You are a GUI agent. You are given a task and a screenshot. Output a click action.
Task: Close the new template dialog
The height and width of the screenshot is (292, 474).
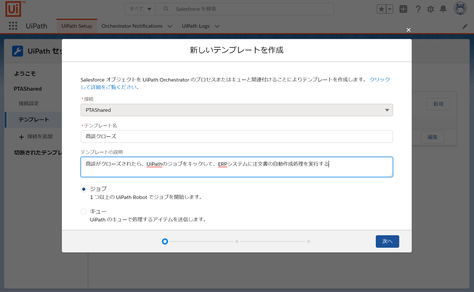[409, 30]
